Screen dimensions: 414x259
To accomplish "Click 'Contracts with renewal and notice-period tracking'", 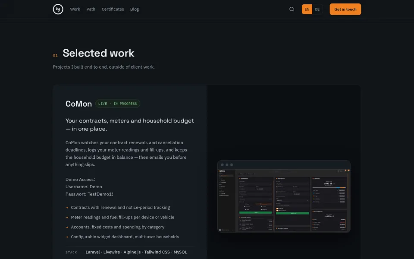I will coord(120,208).
